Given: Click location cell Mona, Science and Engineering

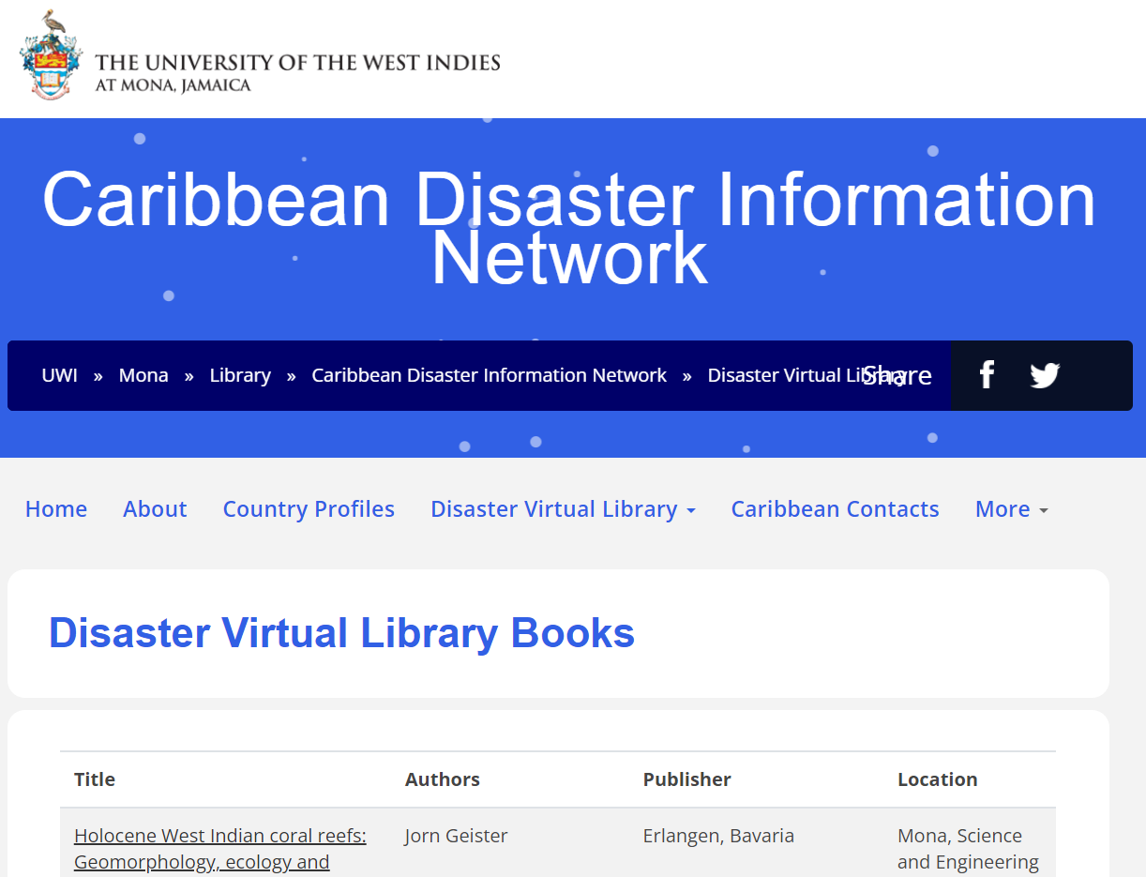Looking at the screenshot, I should pyautogui.click(x=968, y=849).
